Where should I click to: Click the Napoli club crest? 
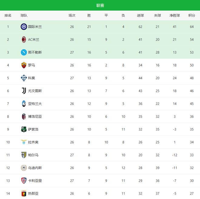[24, 52]
